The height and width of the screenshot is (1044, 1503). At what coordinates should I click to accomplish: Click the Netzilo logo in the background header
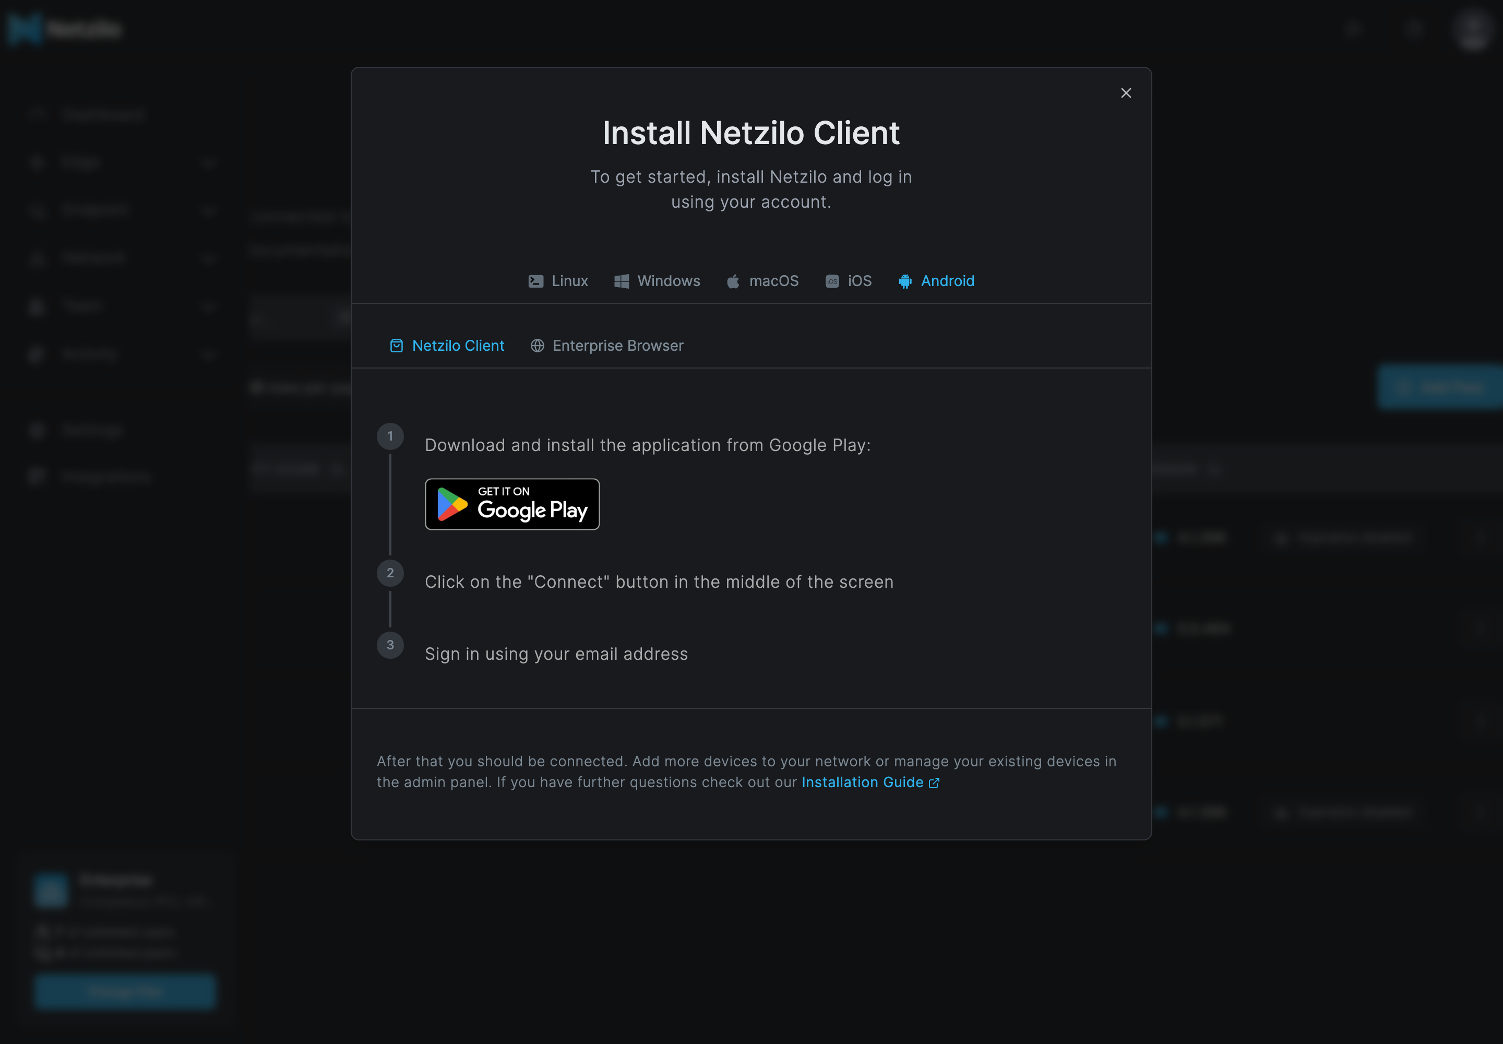click(x=64, y=29)
